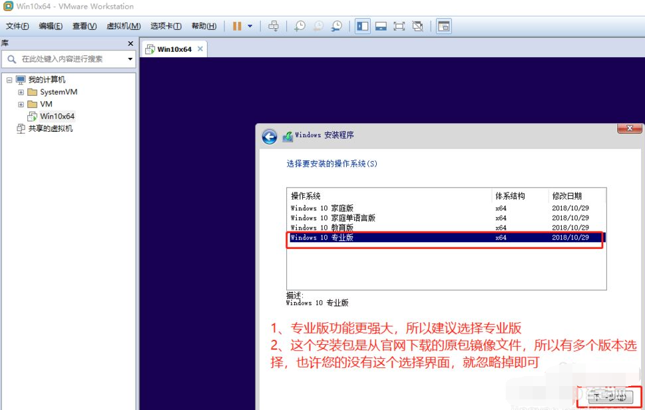Click the 体系结构 column header
The width and height of the screenshot is (645, 410).
[520, 196]
